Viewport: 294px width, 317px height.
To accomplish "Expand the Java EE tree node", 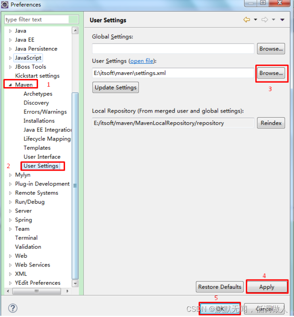I will pyautogui.click(x=10, y=40).
